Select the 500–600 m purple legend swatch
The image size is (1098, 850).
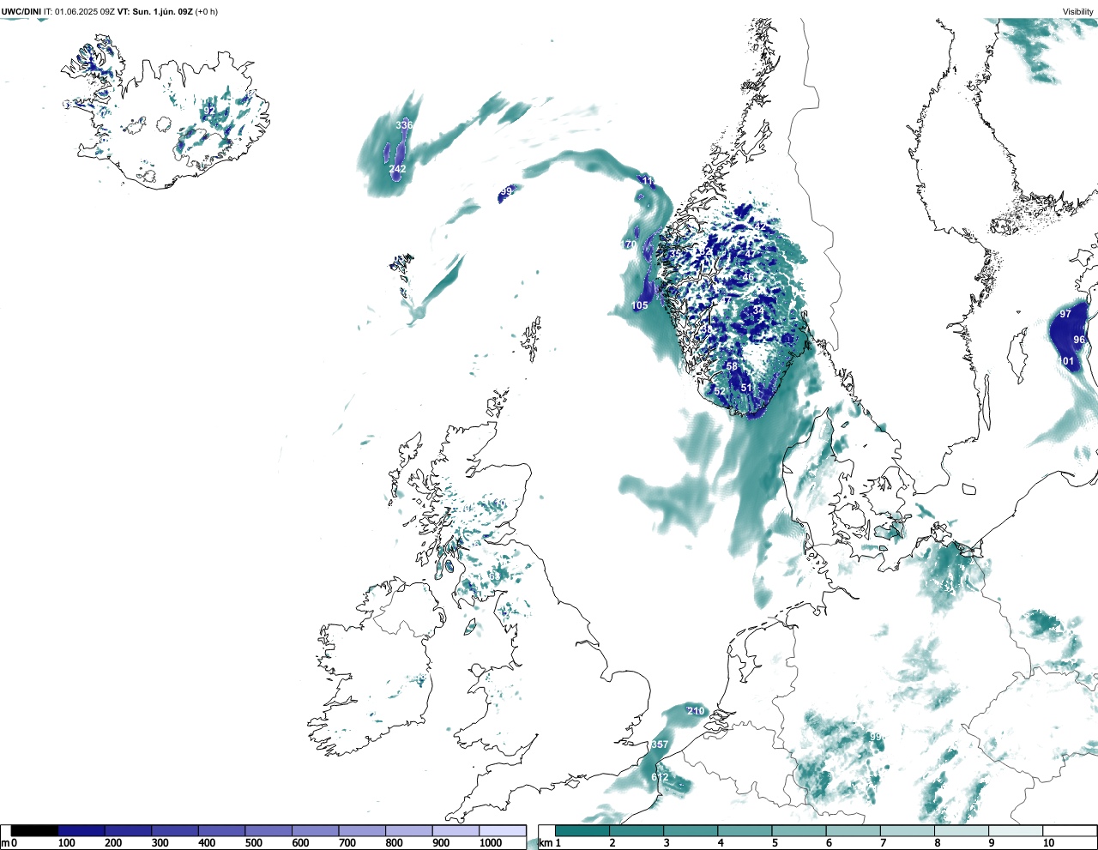268,830
